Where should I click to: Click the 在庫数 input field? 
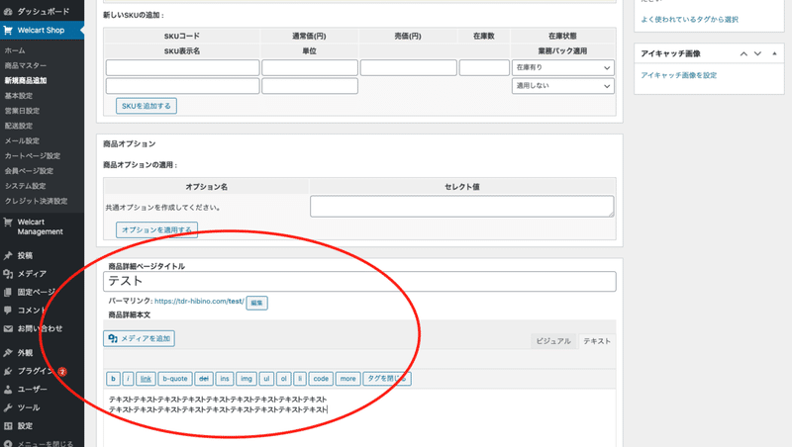tap(484, 67)
